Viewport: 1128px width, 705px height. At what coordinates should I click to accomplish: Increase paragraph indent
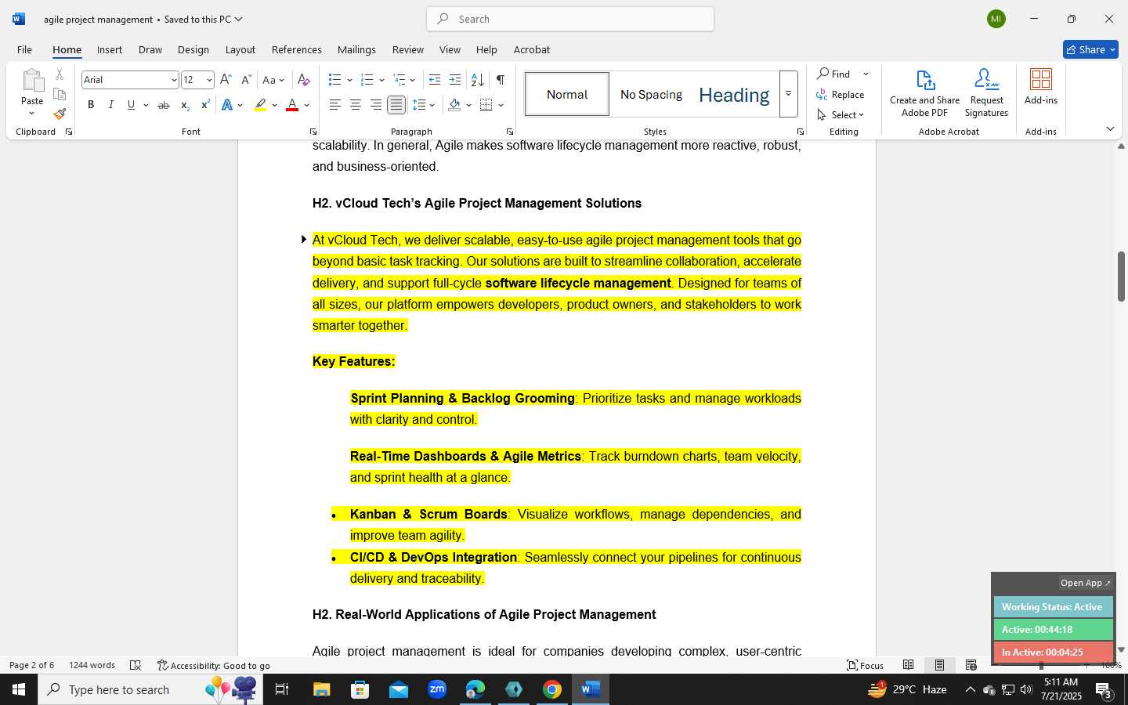[x=455, y=80]
